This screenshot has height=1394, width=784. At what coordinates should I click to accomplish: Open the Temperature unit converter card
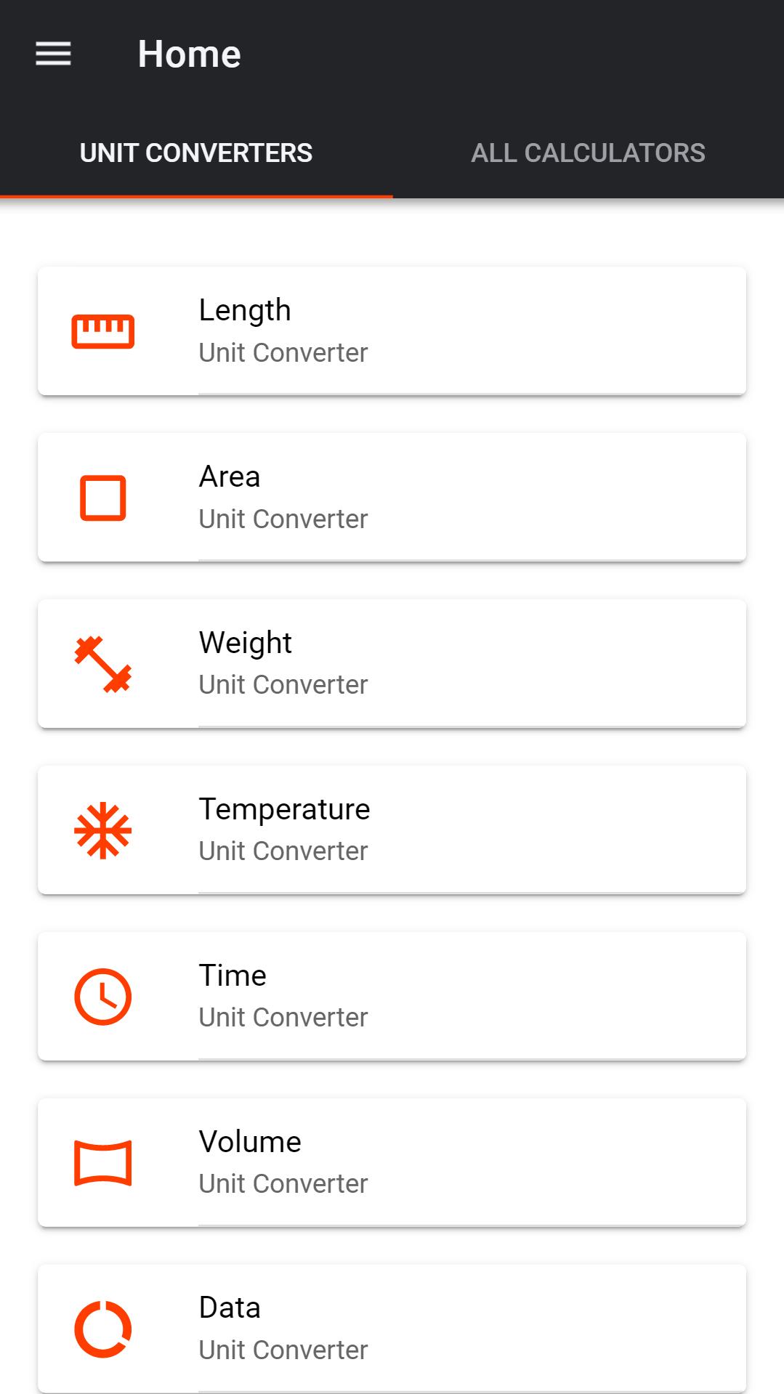pyautogui.click(x=392, y=830)
